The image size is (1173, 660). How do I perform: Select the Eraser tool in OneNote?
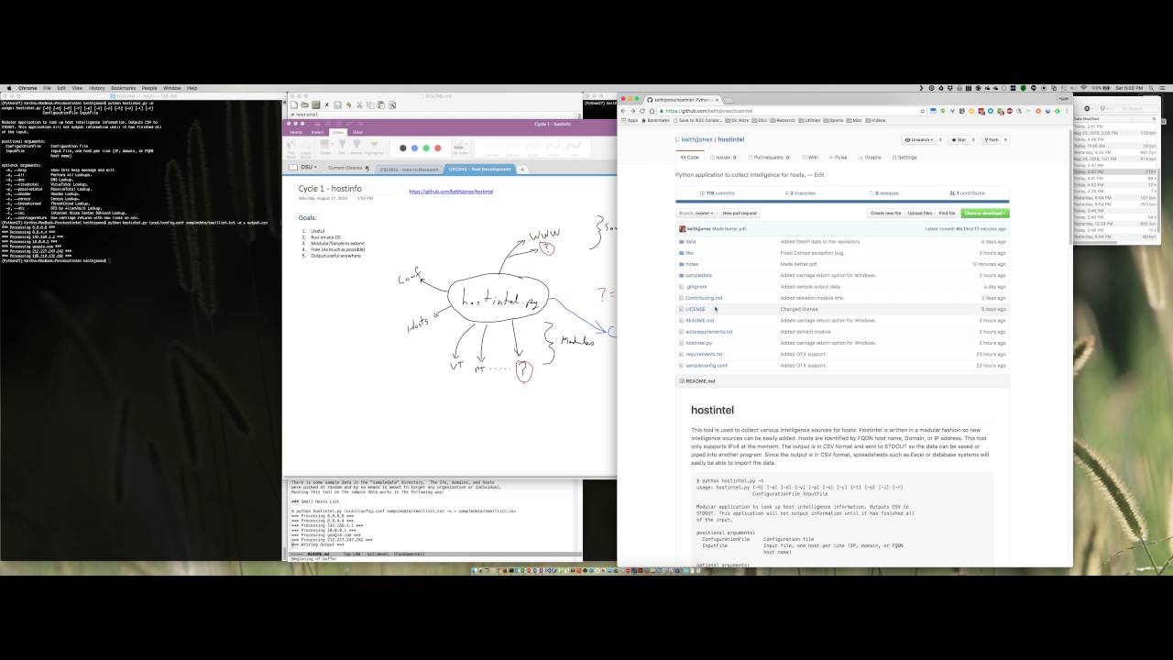tap(326, 147)
